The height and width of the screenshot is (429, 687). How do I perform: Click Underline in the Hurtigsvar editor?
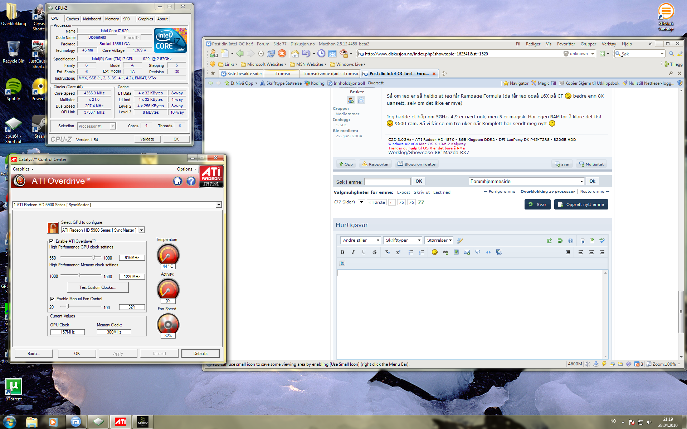[364, 252]
